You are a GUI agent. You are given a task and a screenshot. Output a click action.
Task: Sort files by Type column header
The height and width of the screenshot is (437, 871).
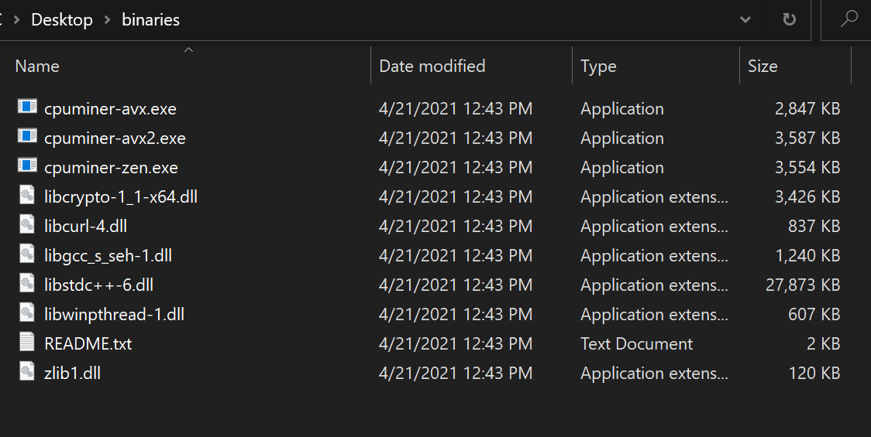tap(598, 67)
